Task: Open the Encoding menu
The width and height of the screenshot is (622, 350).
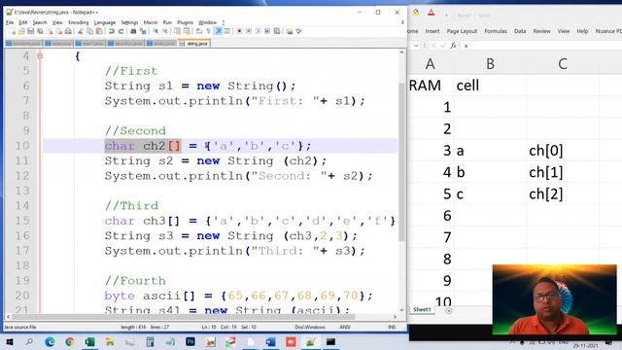Action: (78, 22)
